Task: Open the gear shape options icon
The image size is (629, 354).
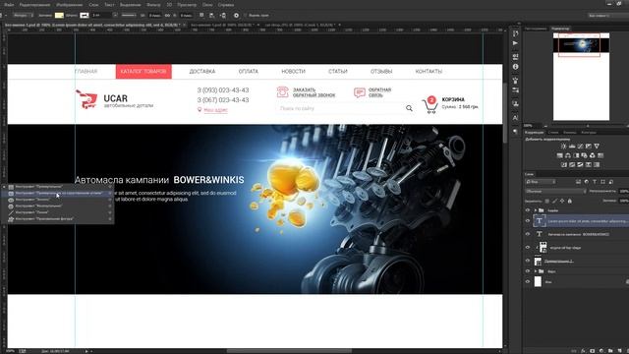Action: [x=236, y=16]
